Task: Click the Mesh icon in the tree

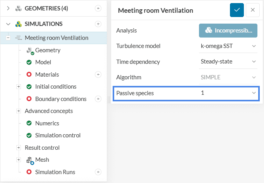Action: click(30, 160)
